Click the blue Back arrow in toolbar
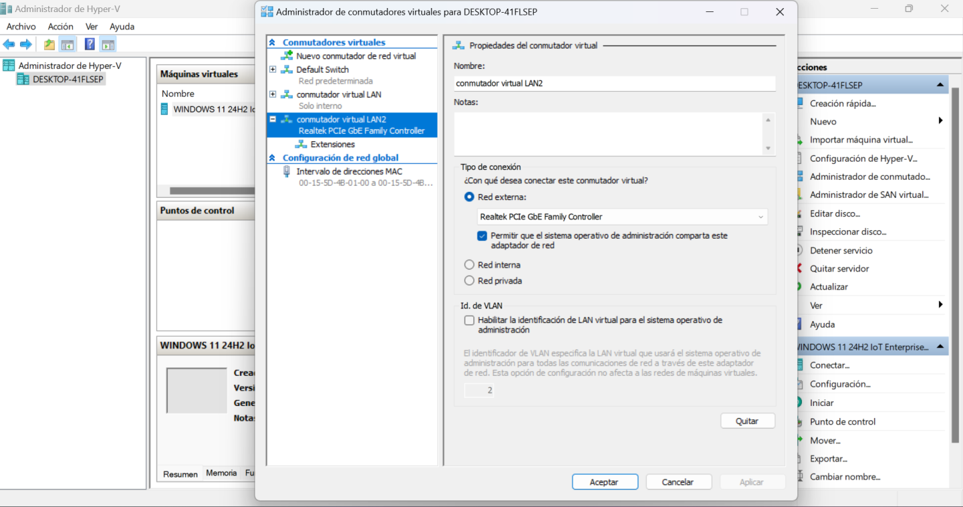Viewport: 963px width, 507px height. [x=9, y=45]
